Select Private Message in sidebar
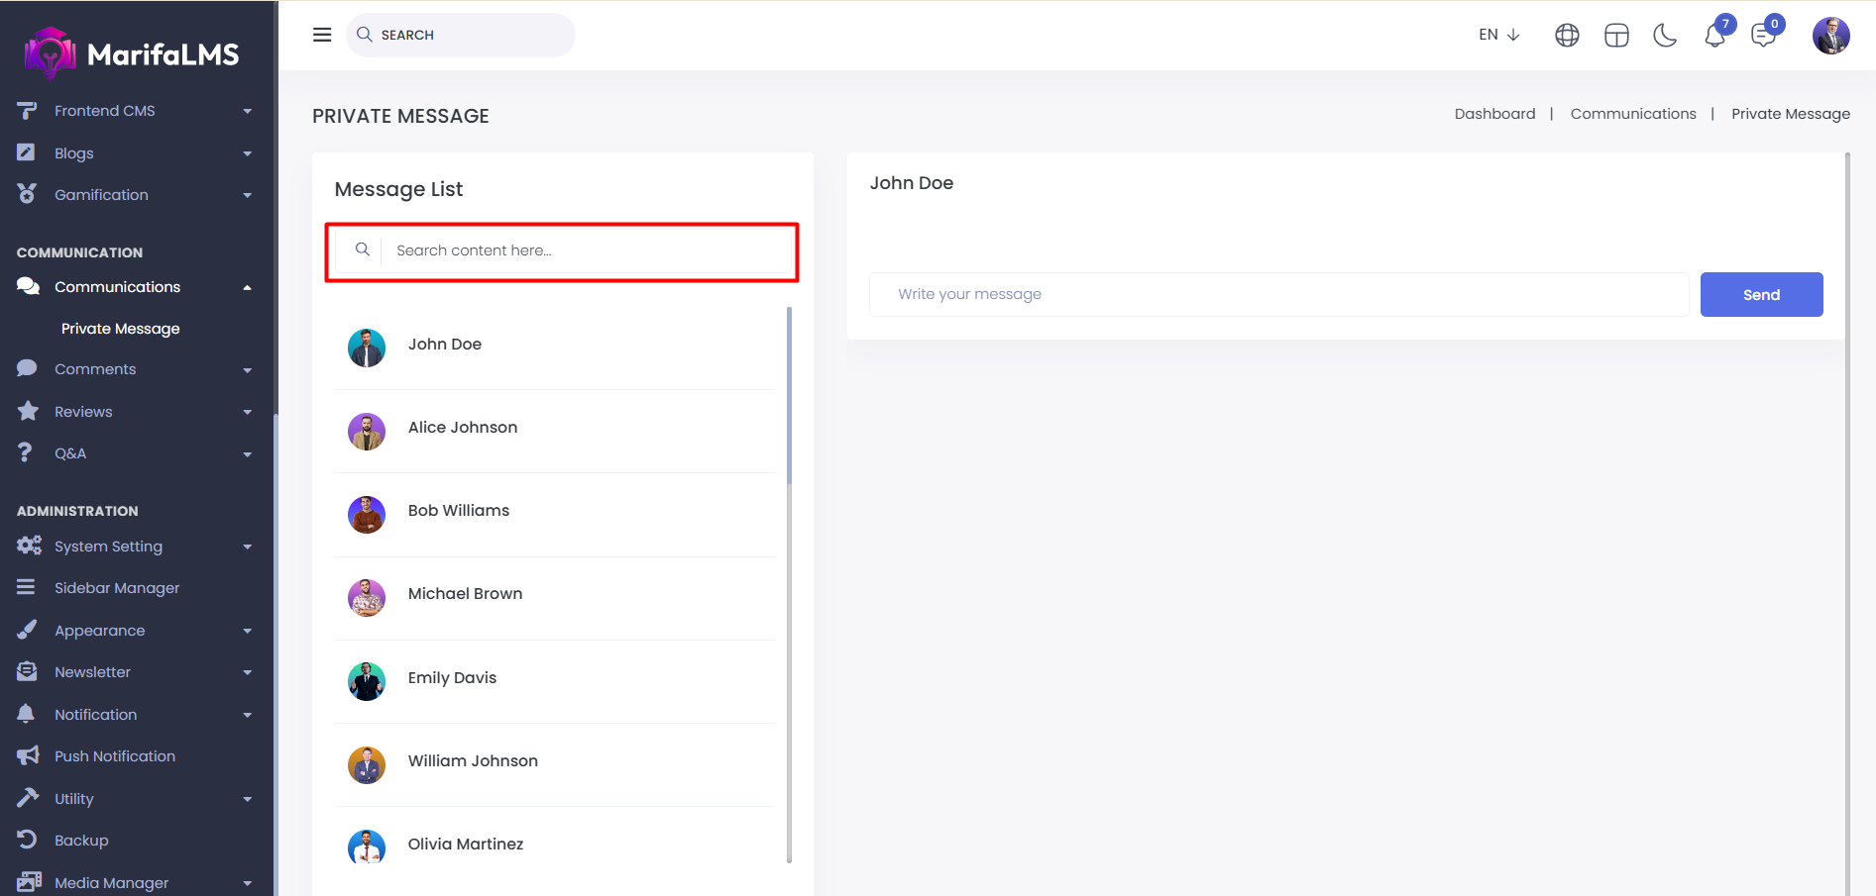Screen dimensions: 1876x896 [120, 329]
